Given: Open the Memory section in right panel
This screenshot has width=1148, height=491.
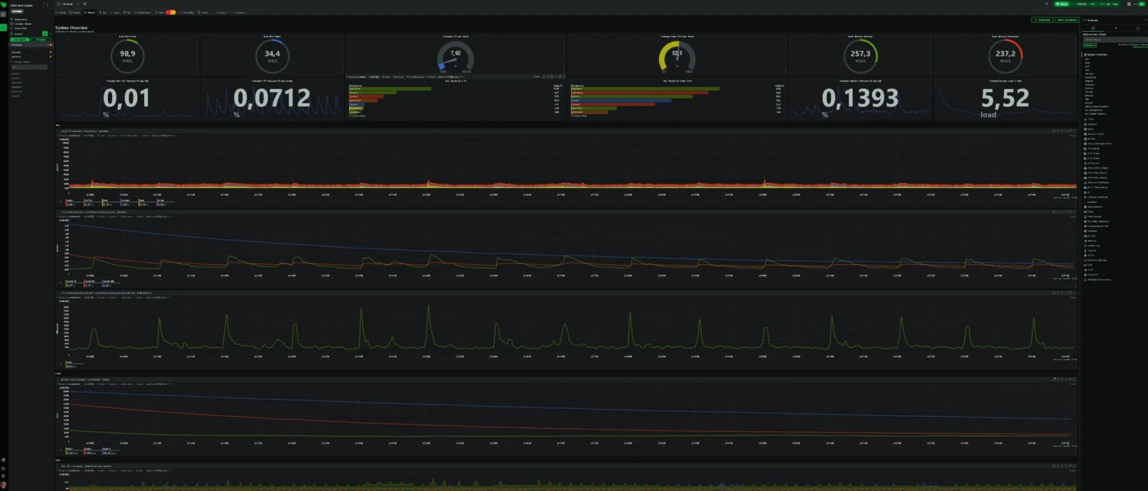Looking at the screenshot, I should tap(1092, 124).
